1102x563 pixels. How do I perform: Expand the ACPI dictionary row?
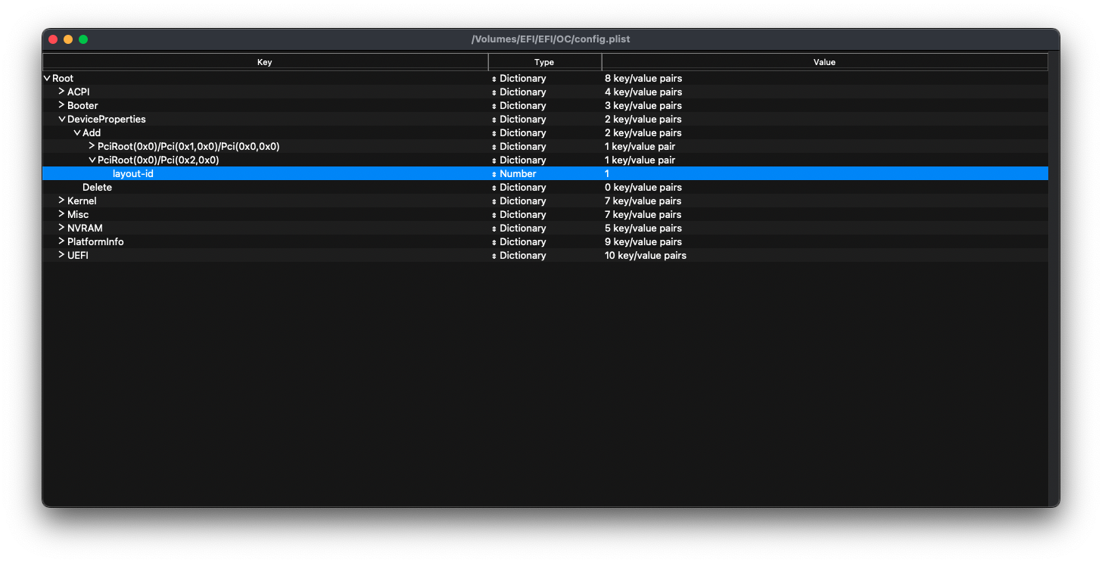click(x=61, y=92)
